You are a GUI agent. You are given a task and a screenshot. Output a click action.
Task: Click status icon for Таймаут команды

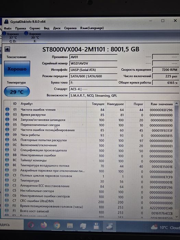[7, 160]
